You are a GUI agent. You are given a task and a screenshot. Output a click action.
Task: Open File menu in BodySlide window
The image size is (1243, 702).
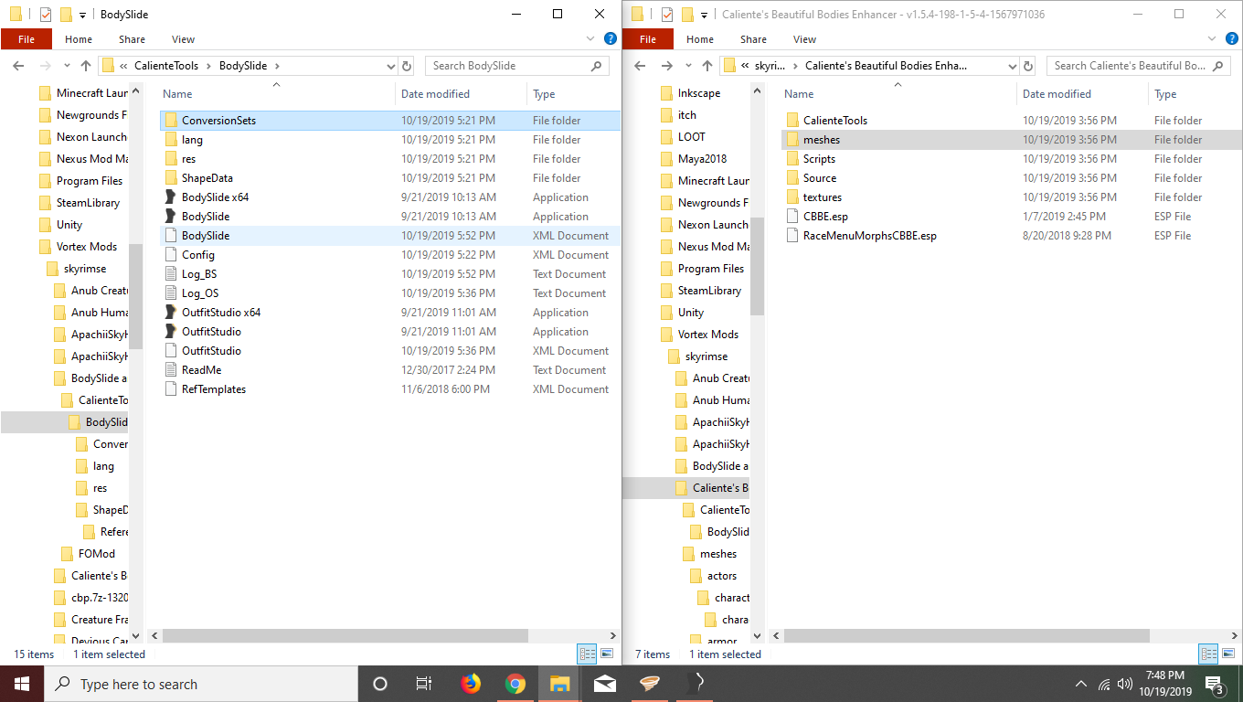pyautogui.click(x=27, y=39)
